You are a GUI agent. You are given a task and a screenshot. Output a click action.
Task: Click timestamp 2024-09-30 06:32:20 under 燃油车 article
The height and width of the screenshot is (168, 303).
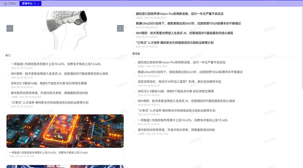click(x=148, y=86)
